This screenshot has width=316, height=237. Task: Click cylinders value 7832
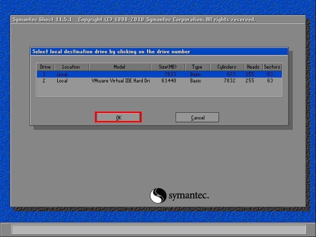pyautogui.click(x=229, y=81)
